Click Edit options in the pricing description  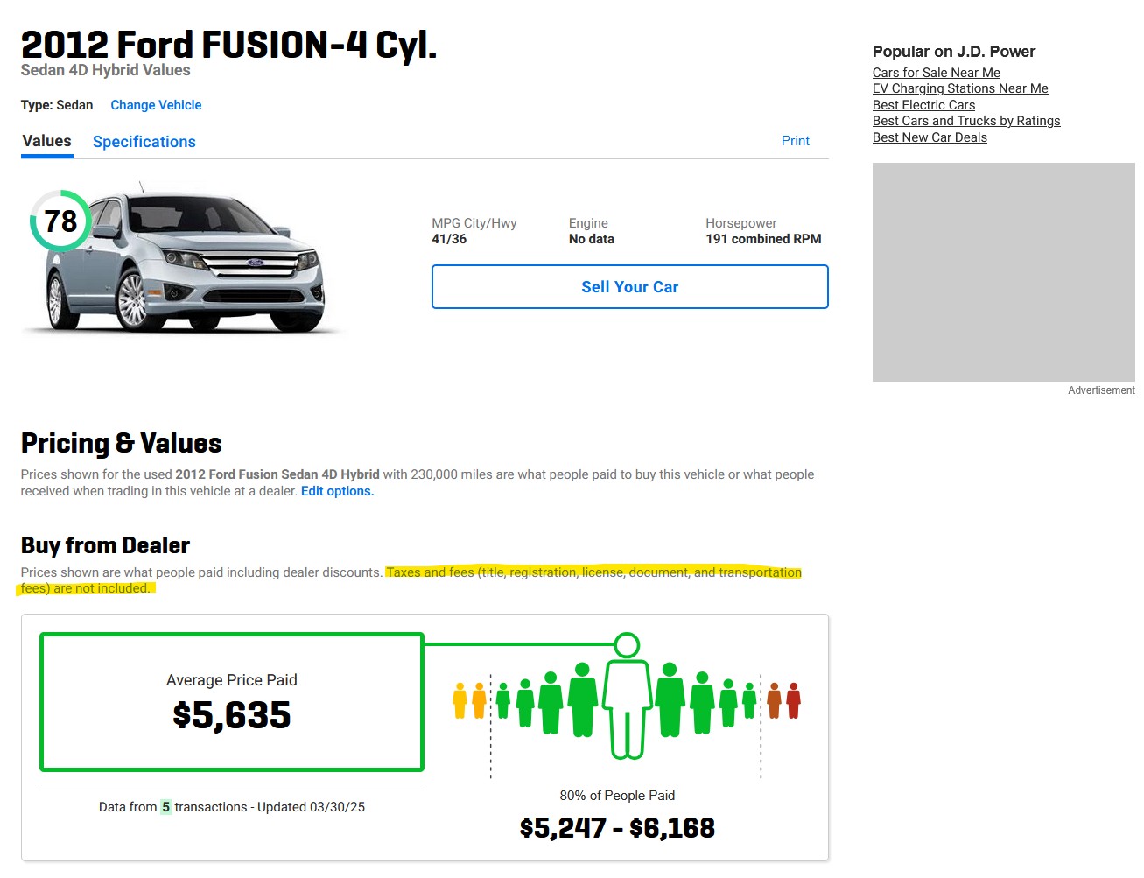pyautogui.click(x=337, y=491)
